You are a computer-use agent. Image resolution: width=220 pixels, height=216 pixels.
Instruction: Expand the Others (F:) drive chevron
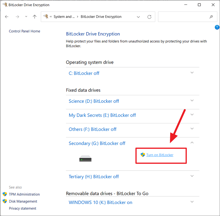(x=192, y=129)
